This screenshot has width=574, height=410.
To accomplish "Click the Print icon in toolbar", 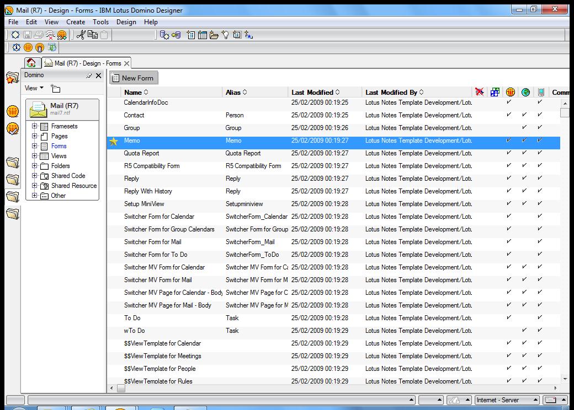I will pyautogui.click(x=39, y=35).
